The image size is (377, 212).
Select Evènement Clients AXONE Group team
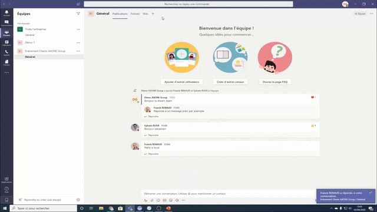point(45,51)
